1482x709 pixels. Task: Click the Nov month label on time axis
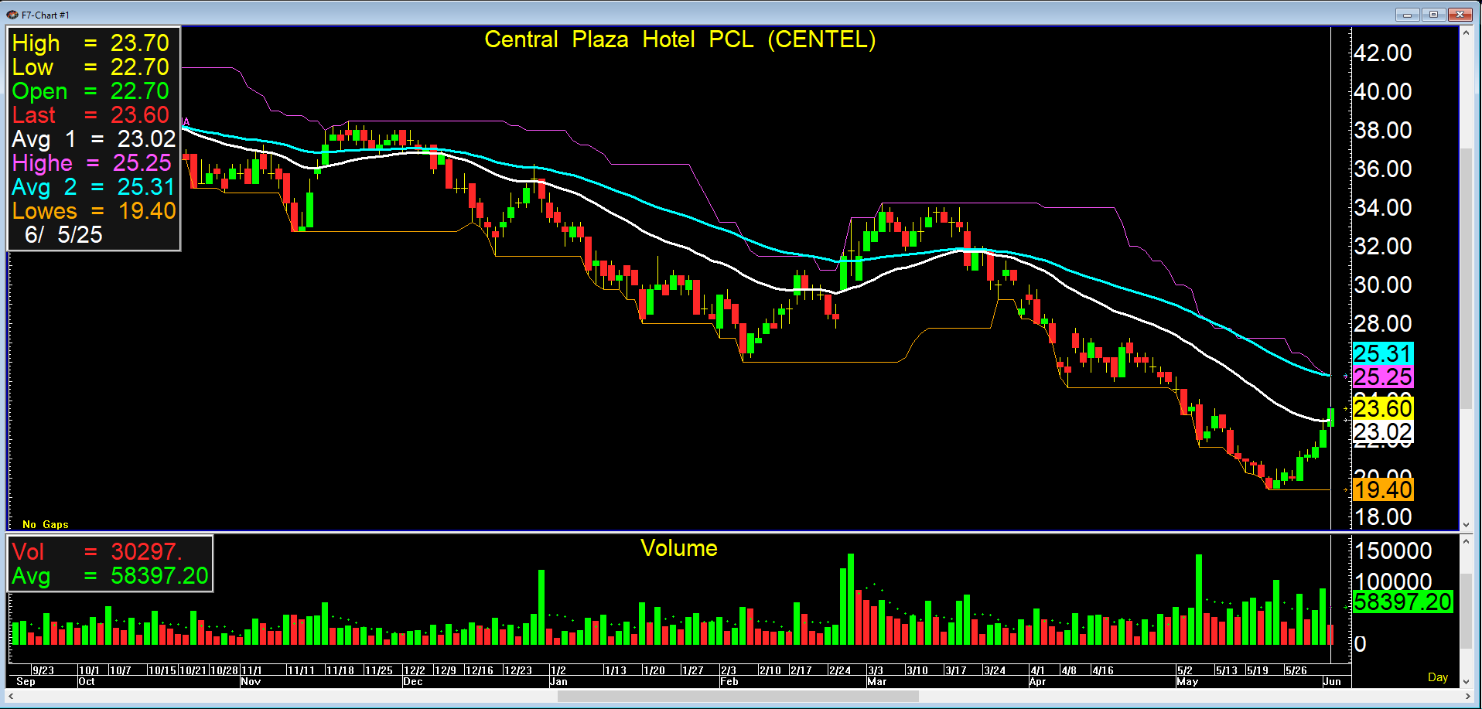pyautogui.click(x=251, y=681)
